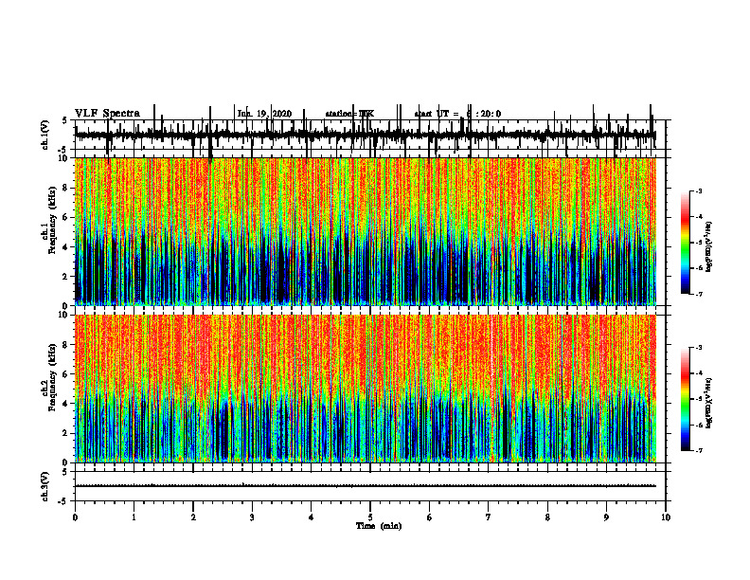
Task: Click the '8' kHz tick of ch.1 spectrogram
Action: [x=66, y=188]
